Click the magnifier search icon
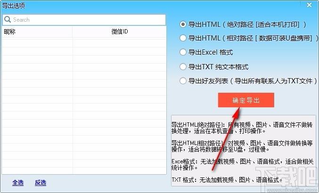The height and width of the screenshot is (193, 319). (x=8, y=19)
